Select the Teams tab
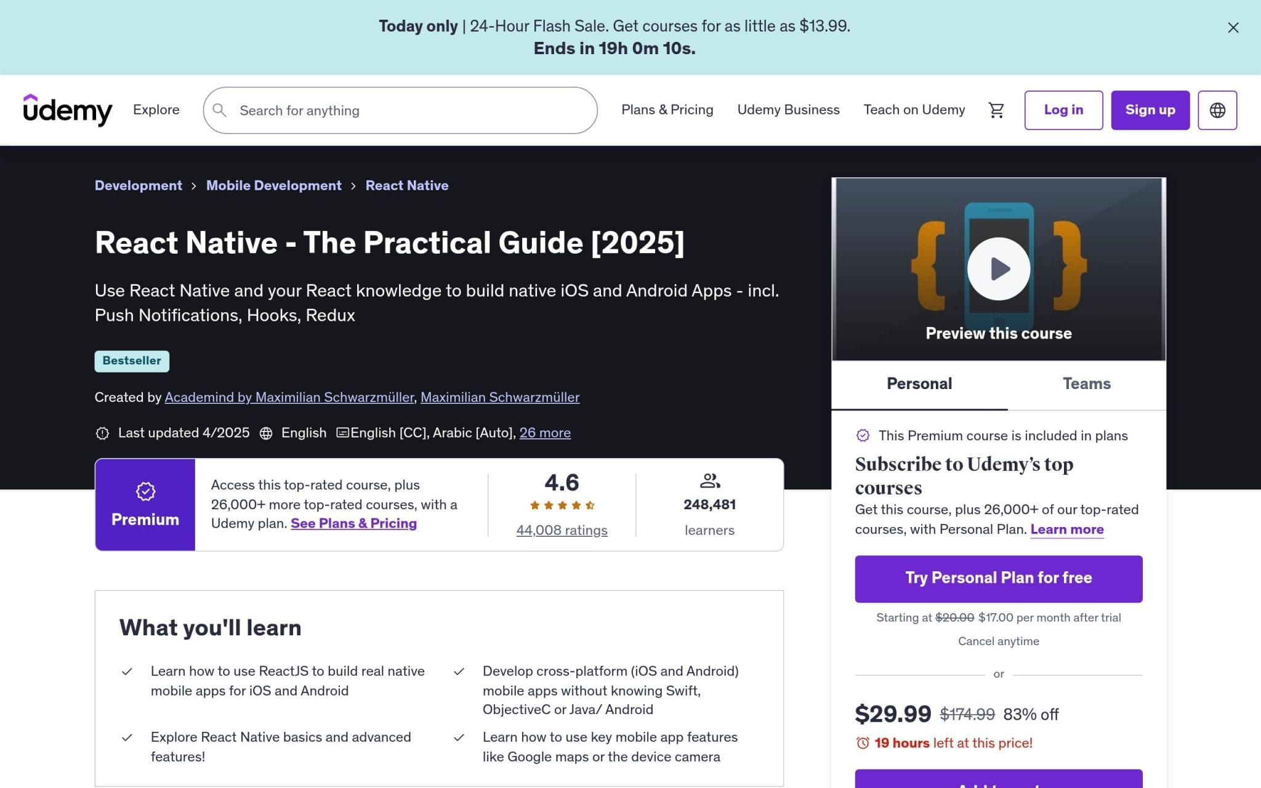This screenshot has width=1261, height=788. 1087,384
